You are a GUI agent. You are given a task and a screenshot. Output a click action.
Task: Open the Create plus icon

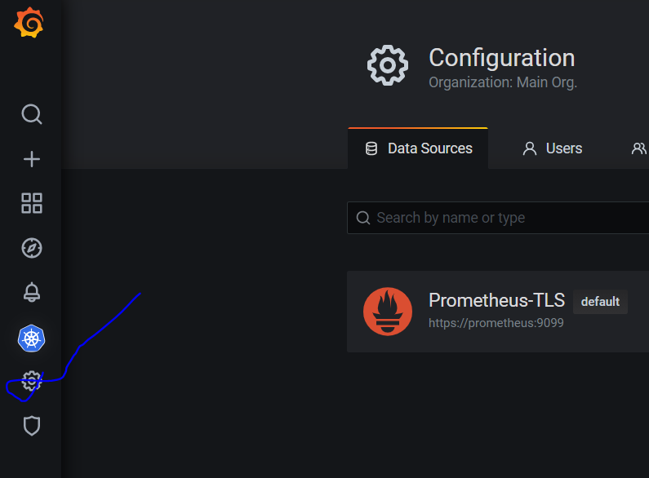point(32,159)
